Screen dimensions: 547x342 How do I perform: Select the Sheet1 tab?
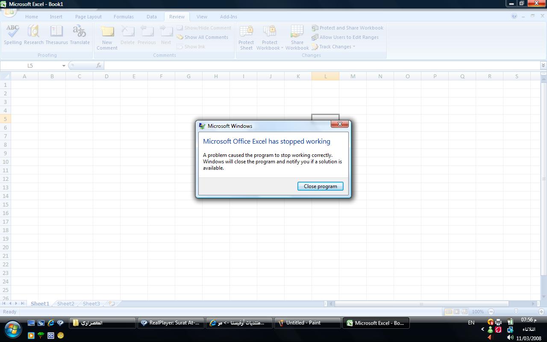pos(40,304)
